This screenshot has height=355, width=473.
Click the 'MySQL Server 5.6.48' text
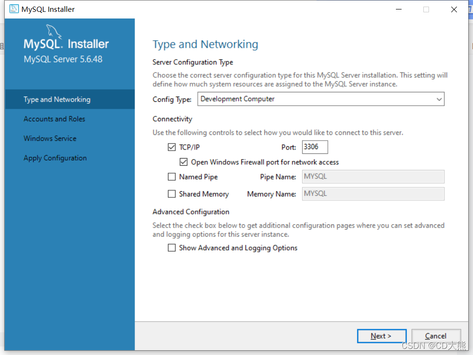(x=63, y=59)
